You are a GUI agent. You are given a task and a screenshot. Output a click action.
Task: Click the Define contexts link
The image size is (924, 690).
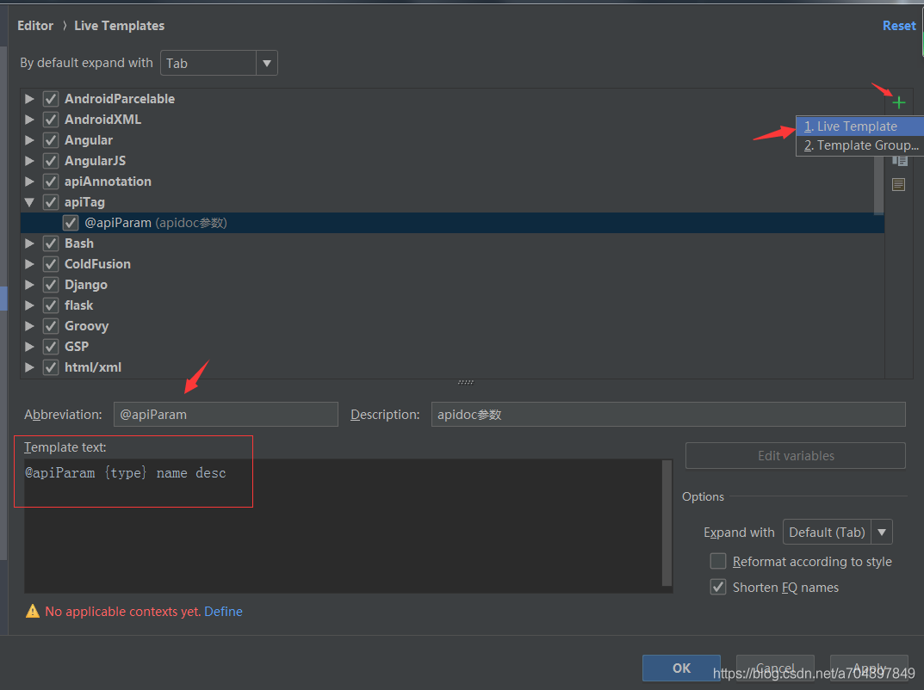pyautogui.click(x=223, y=611)
